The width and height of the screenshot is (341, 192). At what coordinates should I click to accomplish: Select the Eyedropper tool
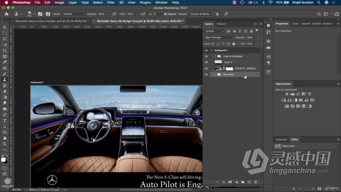point(5,62)
